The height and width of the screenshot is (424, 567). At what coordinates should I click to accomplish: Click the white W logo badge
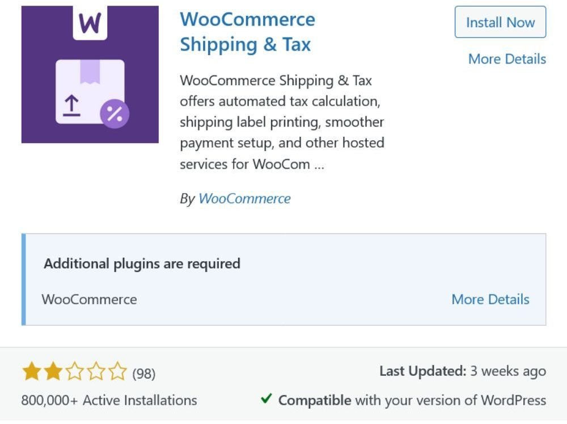click(90, 23)
